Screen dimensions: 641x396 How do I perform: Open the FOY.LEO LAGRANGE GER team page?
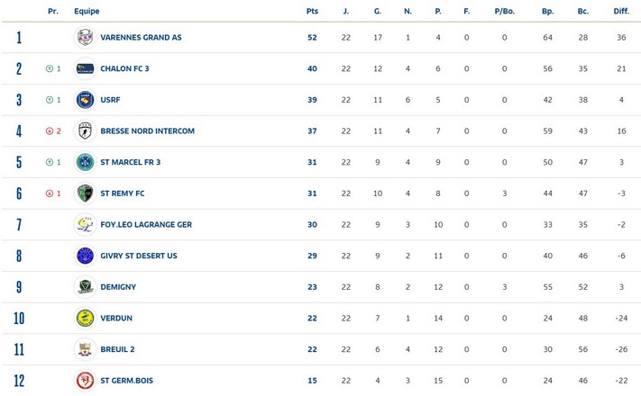pyautogui.click(x=146, y=224)
